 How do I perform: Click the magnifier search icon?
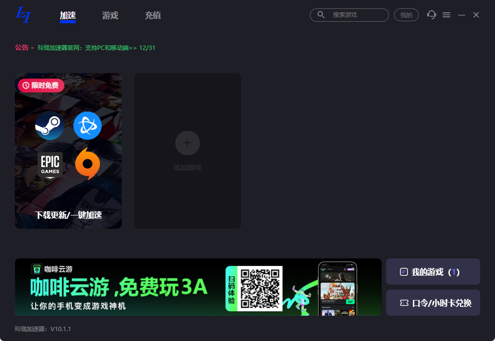click(321, 15)
